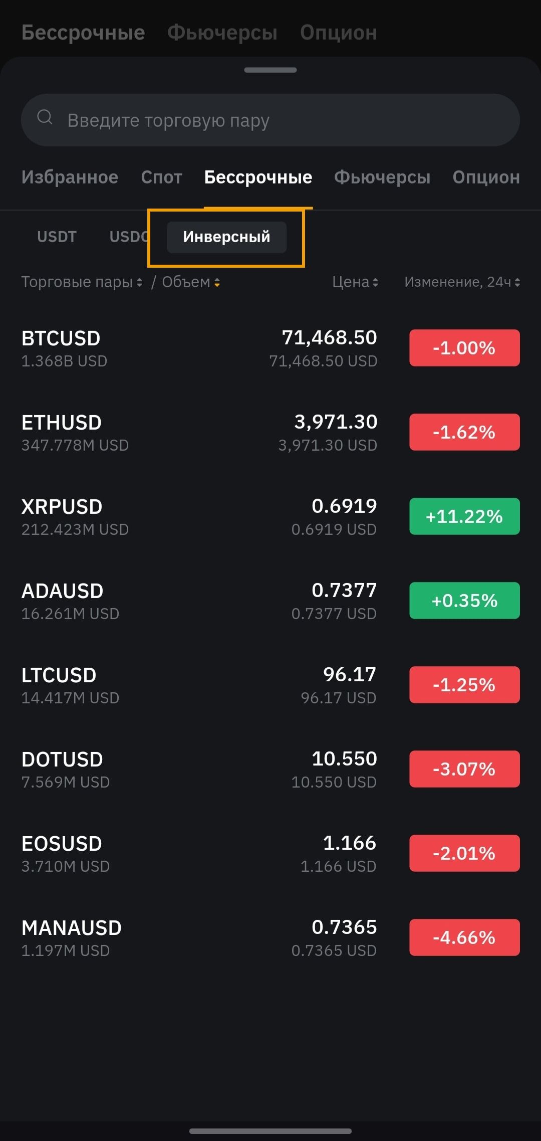Tap the search magnifier icon
Viewport: 541px width, 1141px height.
click(45, 118)
